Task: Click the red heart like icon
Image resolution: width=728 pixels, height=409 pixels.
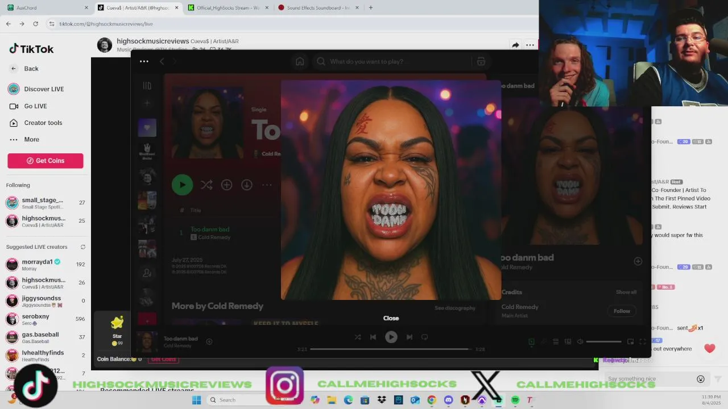Action: (x=709, y=348)
